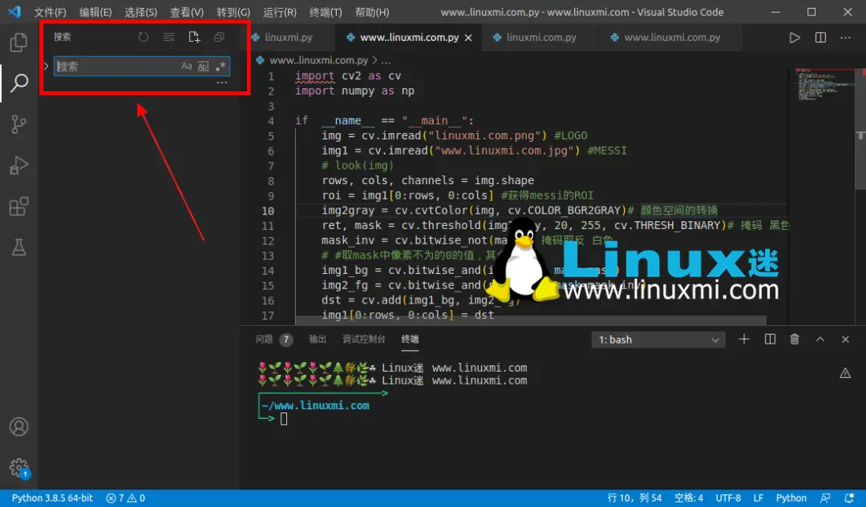Open the 查看(V) menu
Image resolution: width=866 pixels, height=507 pixels.
(186, 12)
